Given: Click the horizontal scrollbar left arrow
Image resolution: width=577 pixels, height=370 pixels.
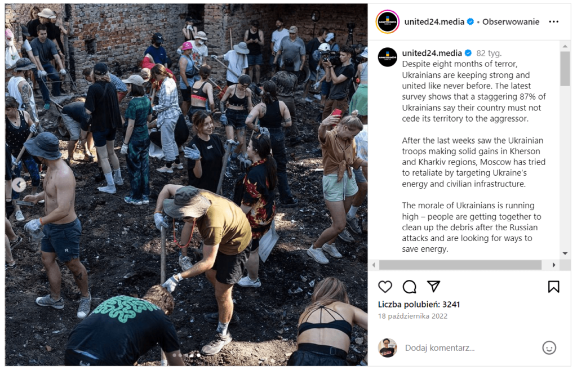Looking at the screenshot, I should pos(374,265).
